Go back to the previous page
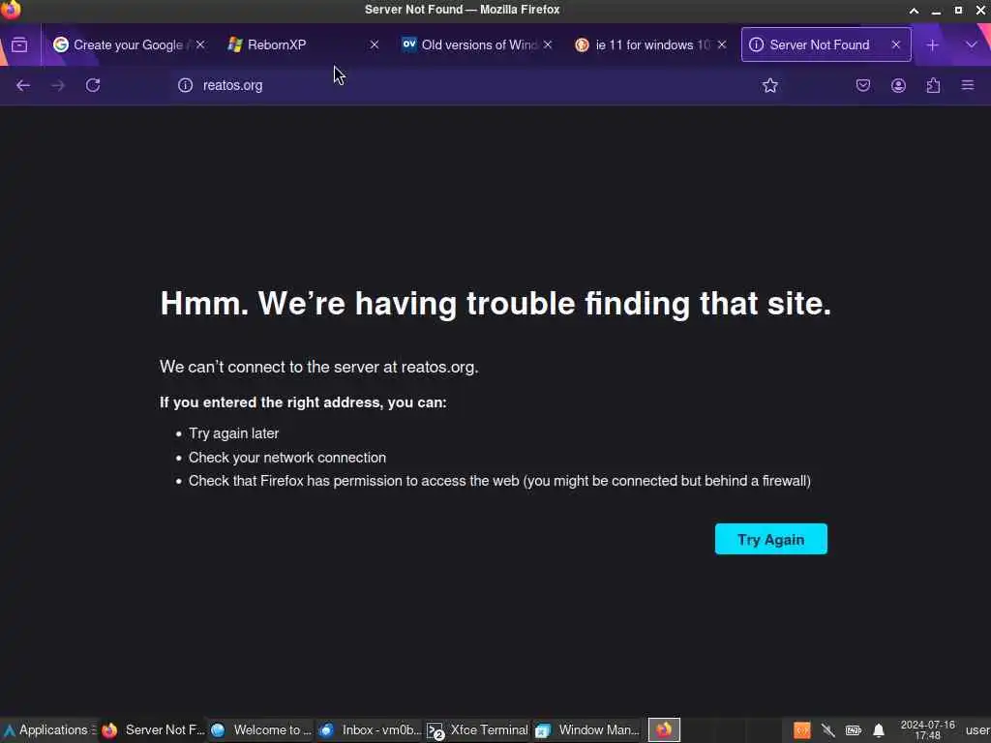The height and width of the screenshot is (743, 991). [x=23, y=85]
